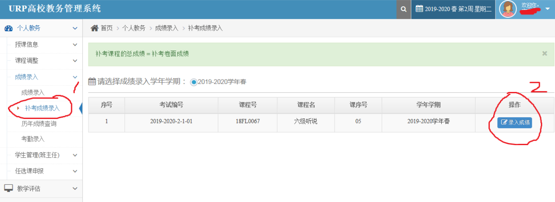Go to 成绩录入 breadcrumb link
555x202 pixels.
click(x=166, y=28)
